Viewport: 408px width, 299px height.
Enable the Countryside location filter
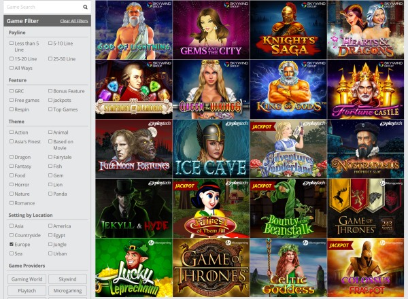tap(12, 234)
